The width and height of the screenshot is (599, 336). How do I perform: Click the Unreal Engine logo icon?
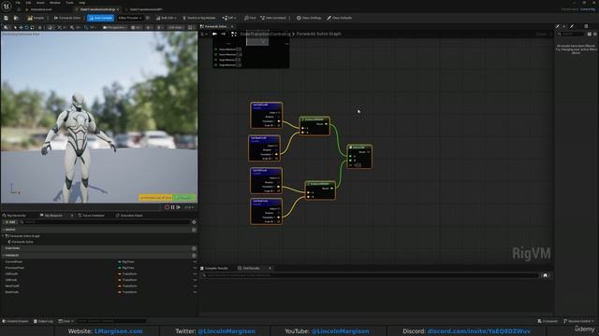7,6
